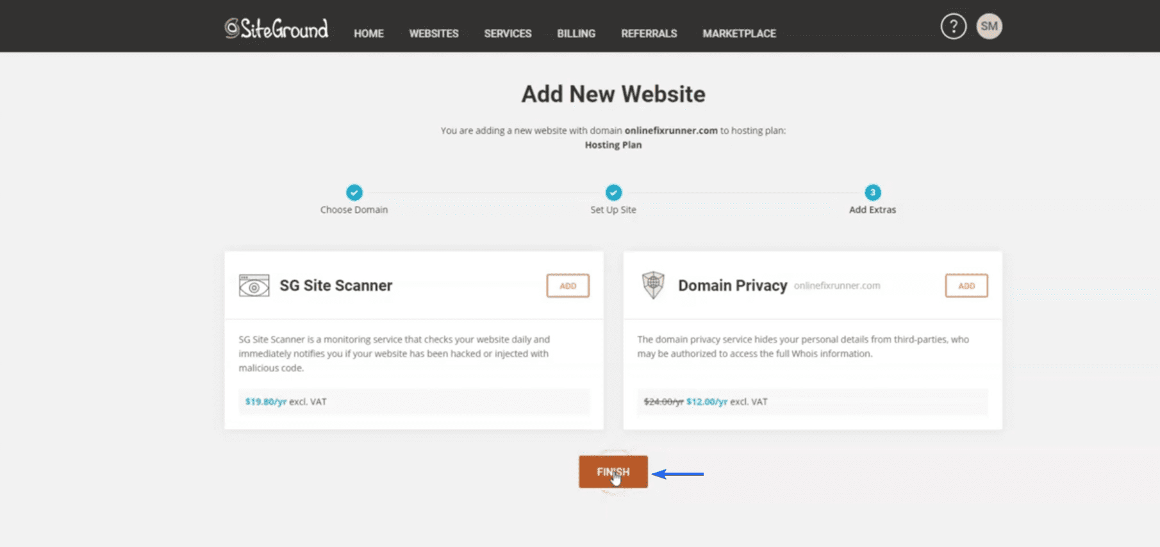Open the Referrals menu
Viewport: 1160px width, 547px height.
point(649,33)
